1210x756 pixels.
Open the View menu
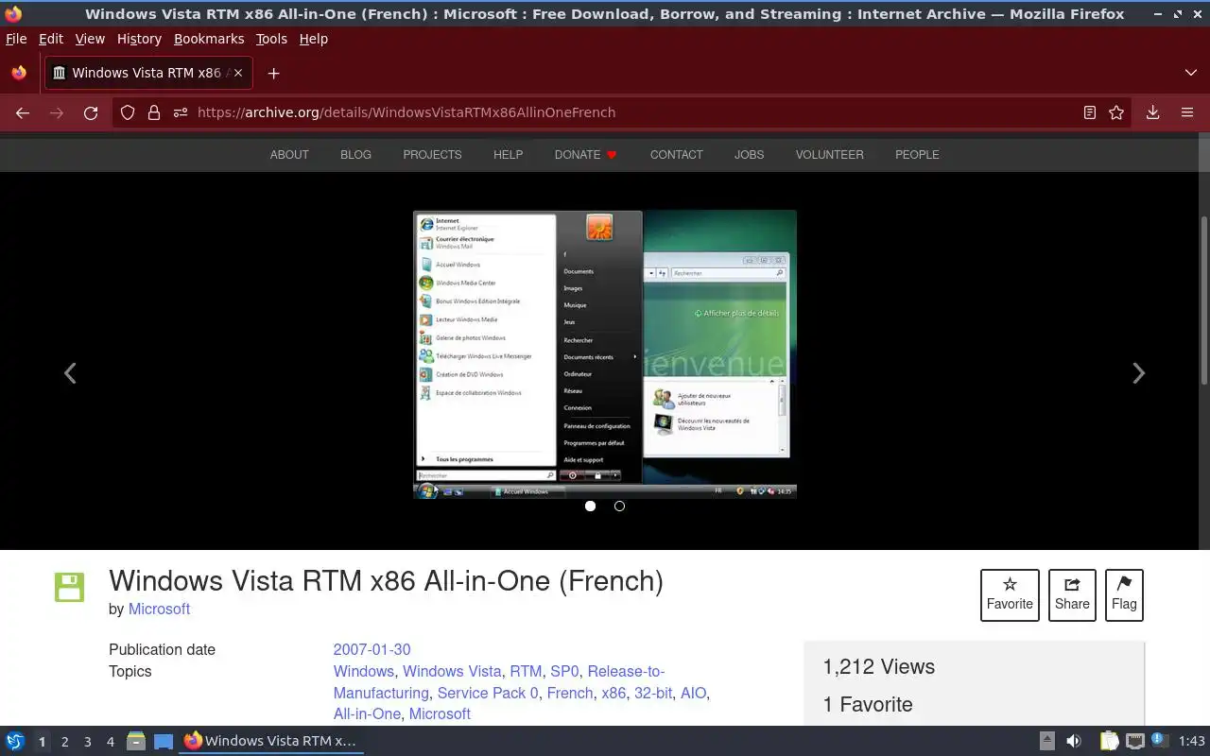[90, 39]
